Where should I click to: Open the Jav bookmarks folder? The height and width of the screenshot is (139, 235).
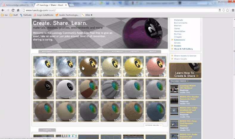[x=4, y=15]
